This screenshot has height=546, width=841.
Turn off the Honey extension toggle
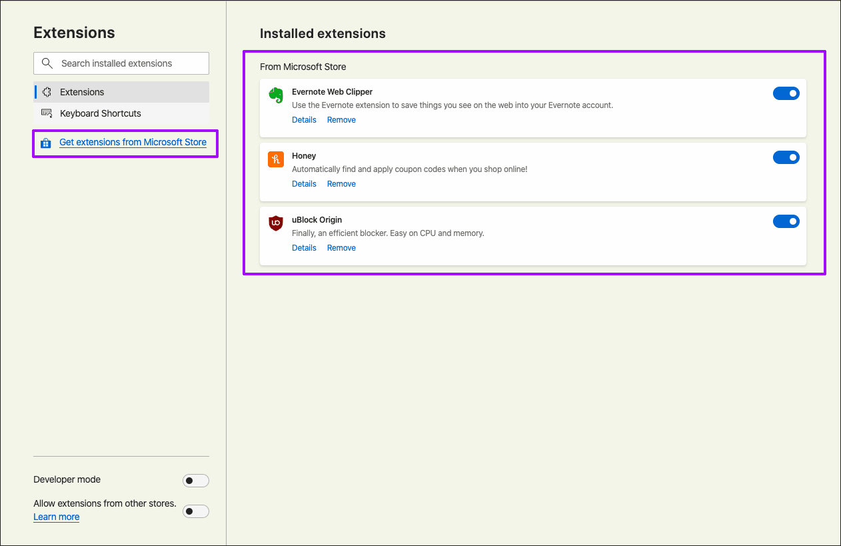(786, 157)
